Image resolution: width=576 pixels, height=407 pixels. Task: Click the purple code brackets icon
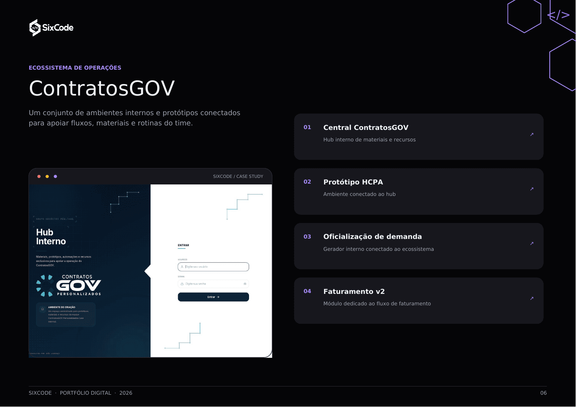[x=558, y=15]
